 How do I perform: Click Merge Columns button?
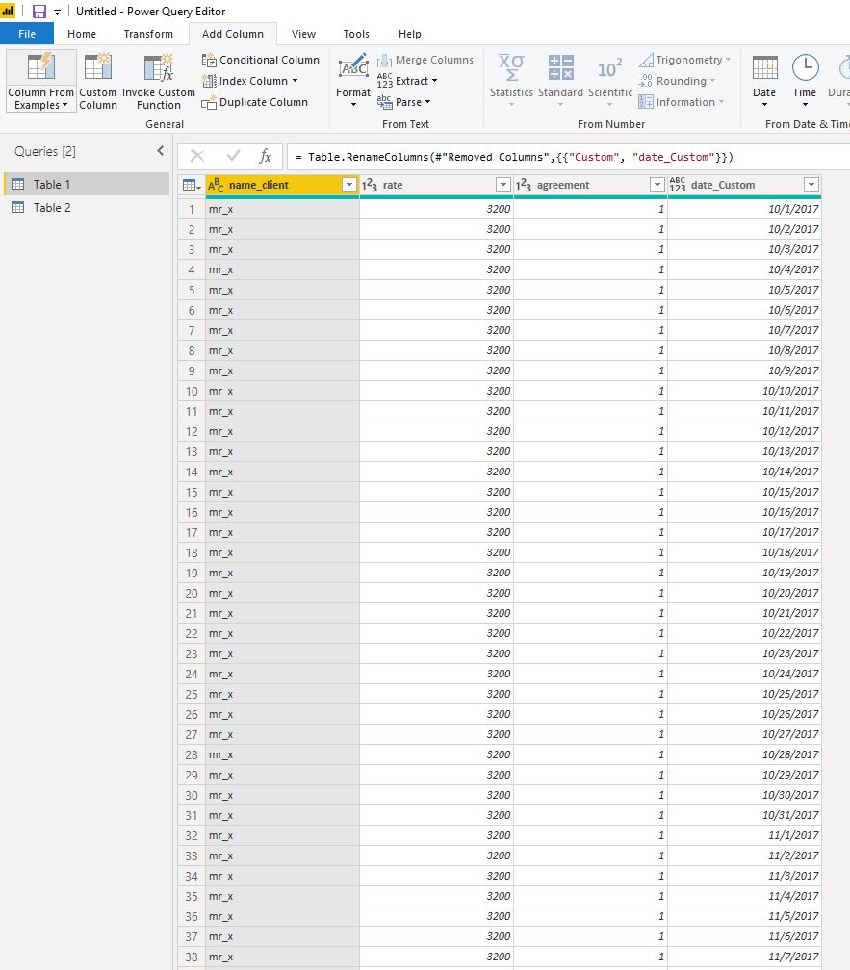tap(425, 60)
